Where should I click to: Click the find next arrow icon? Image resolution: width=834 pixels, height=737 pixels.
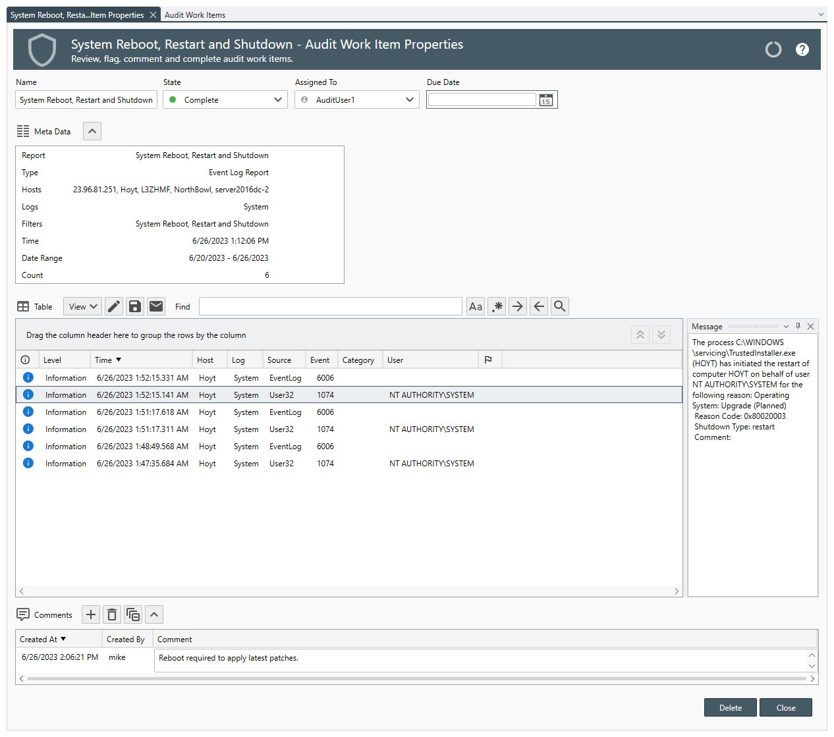point(518,306)
